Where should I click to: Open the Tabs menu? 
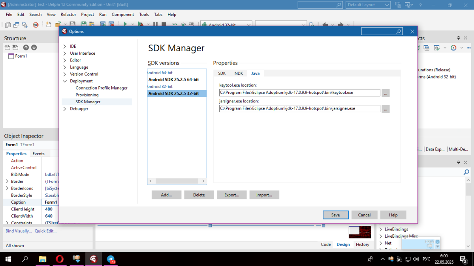[x=158, y=14]
